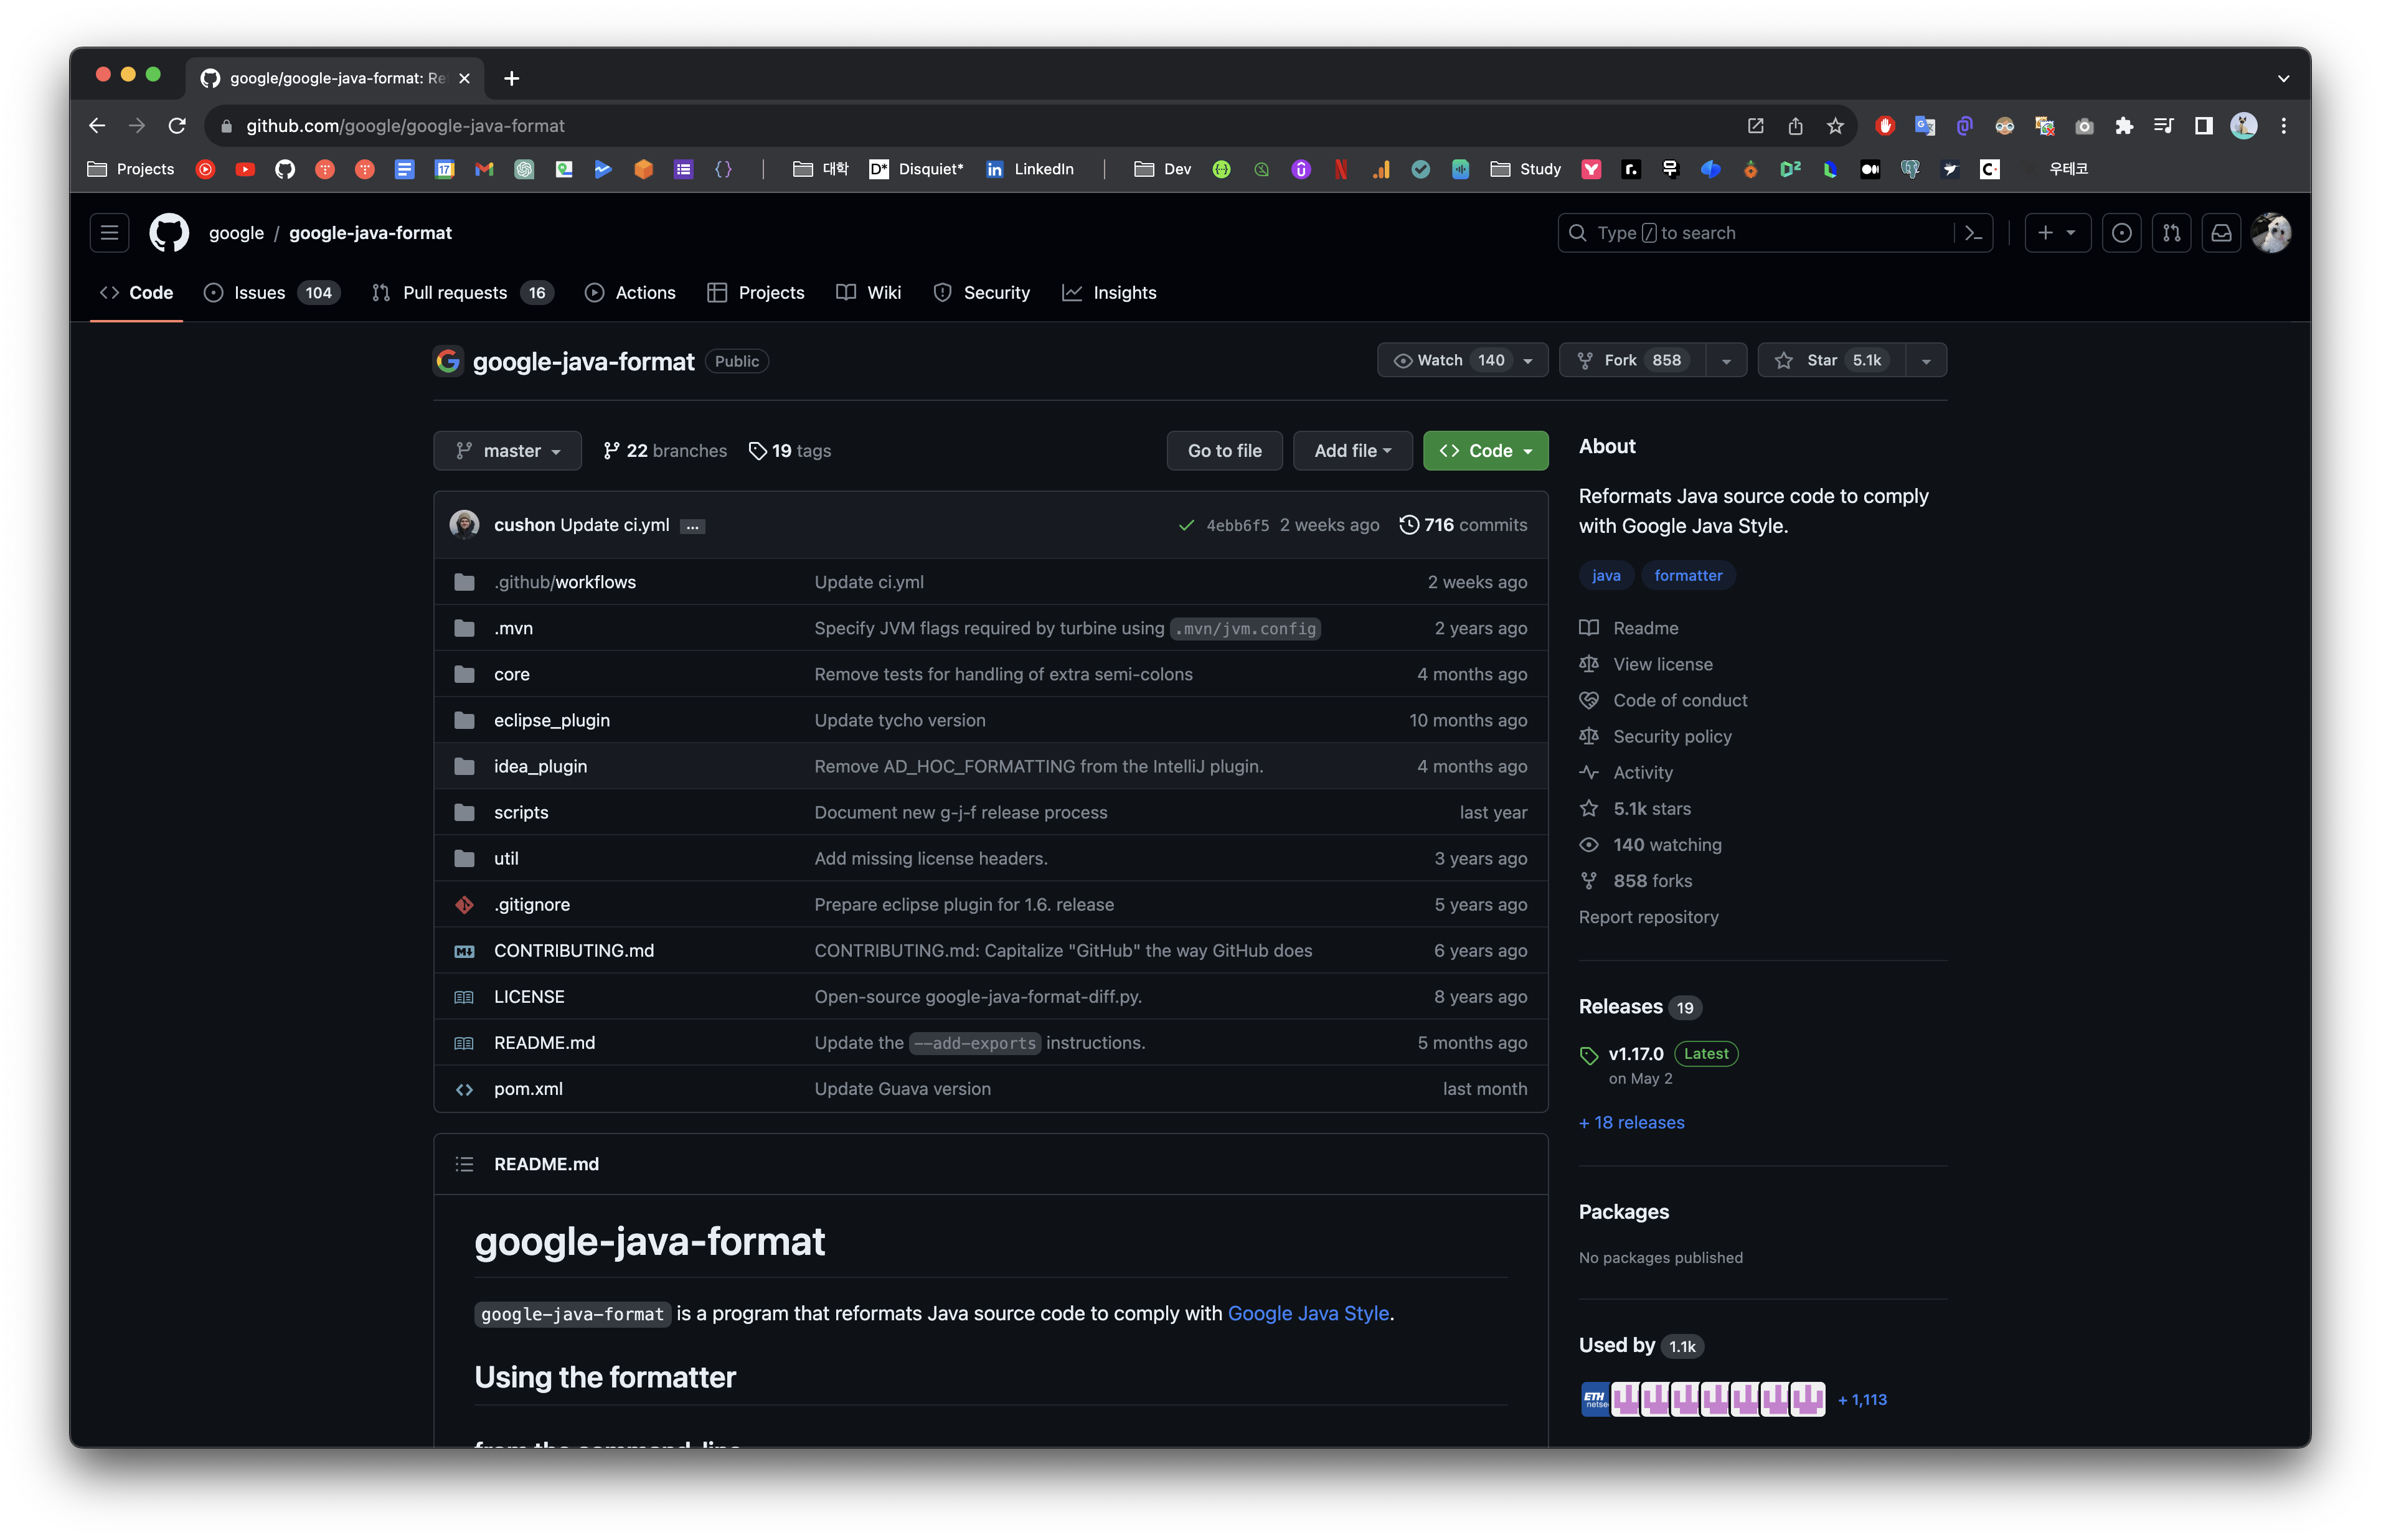Open the command palette icon
Image resolution: width=2381 pixels, height=1540 pixels.
pyautogui.click(x=1973, y=233)
